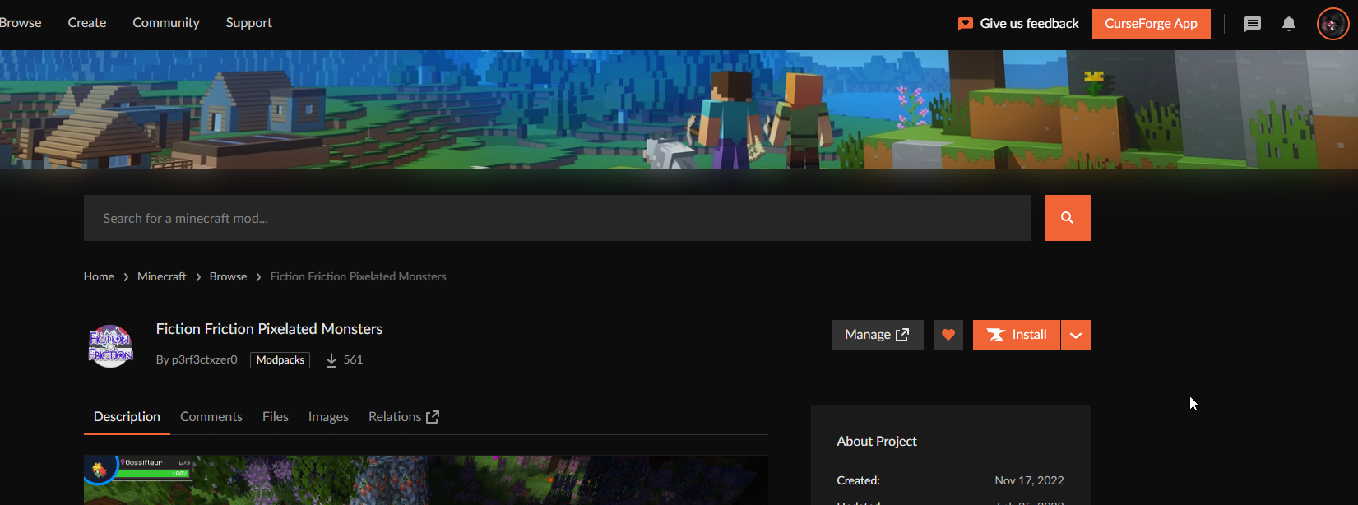
Task: Switch to the Files tab
Action: point(276,417)
